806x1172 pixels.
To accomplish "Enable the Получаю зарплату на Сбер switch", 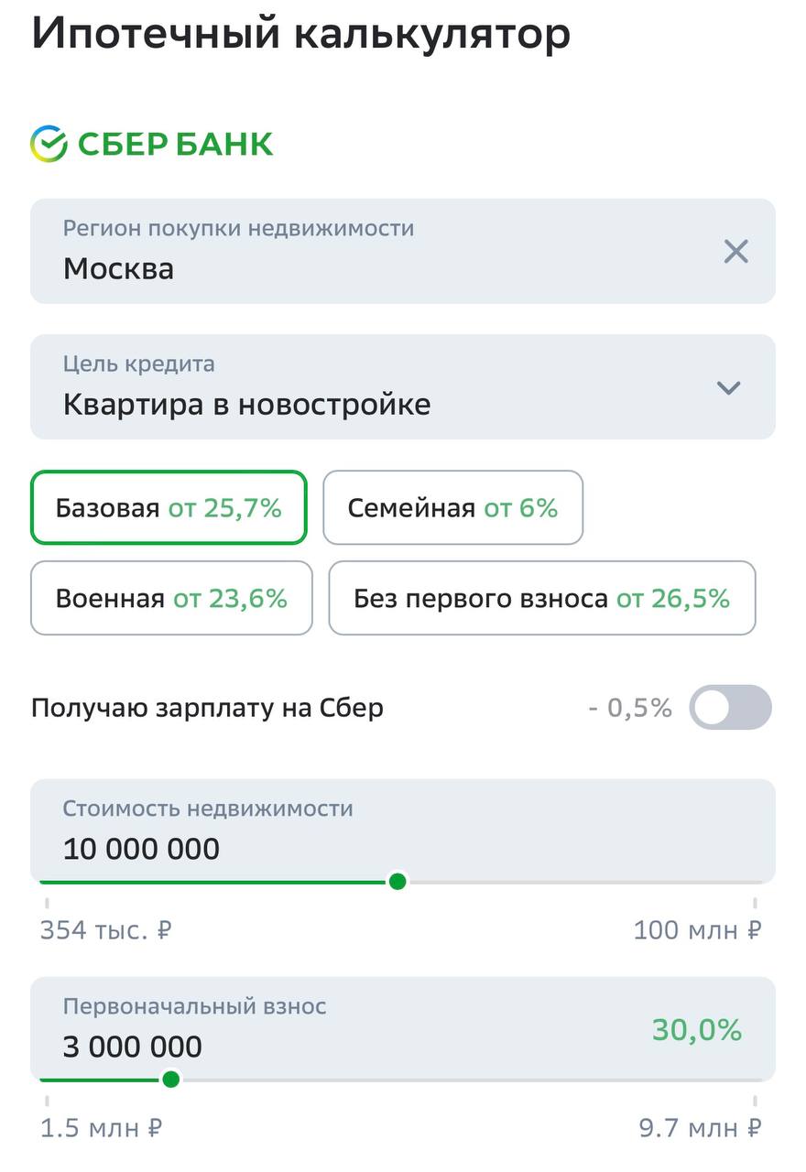I will coord(730,707).
